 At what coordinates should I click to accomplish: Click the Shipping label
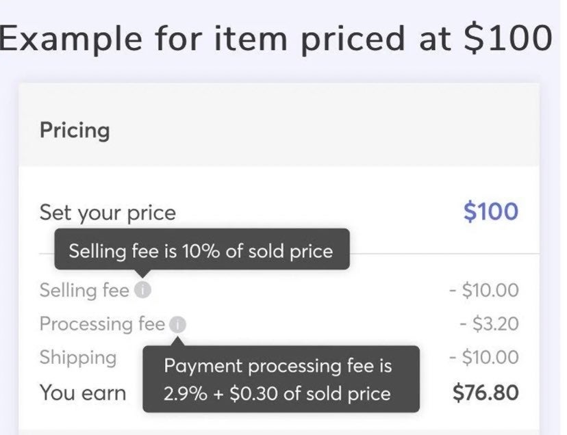click(78, 358)
